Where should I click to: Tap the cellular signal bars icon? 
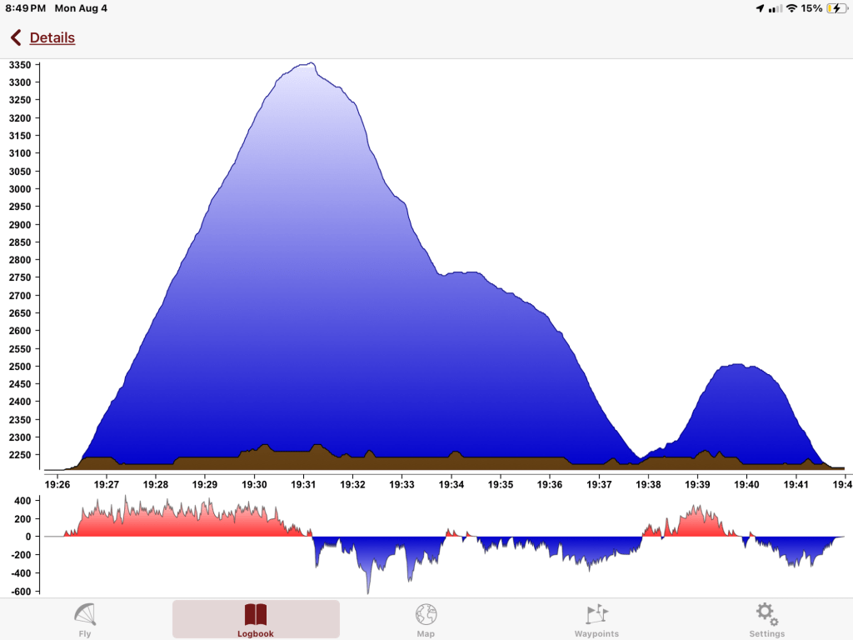click(776, 8)
